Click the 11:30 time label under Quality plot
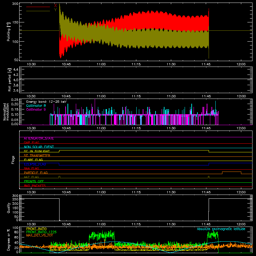Screen dimensions: 256x256 coord(171,224)
